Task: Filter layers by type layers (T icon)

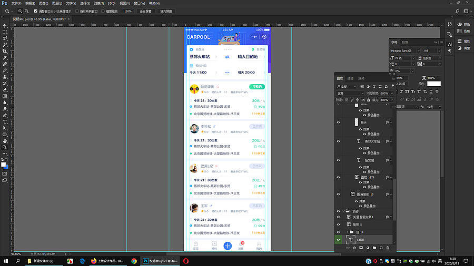Action: [374, 87]
